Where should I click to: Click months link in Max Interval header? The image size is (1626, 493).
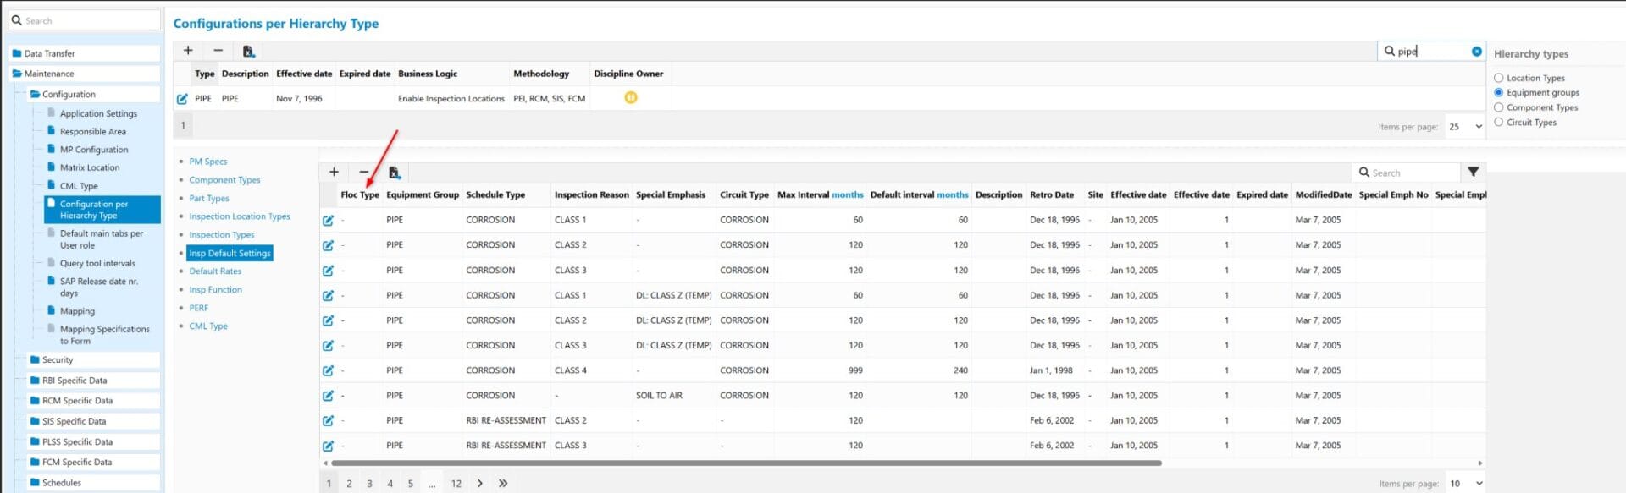(847, 195)
